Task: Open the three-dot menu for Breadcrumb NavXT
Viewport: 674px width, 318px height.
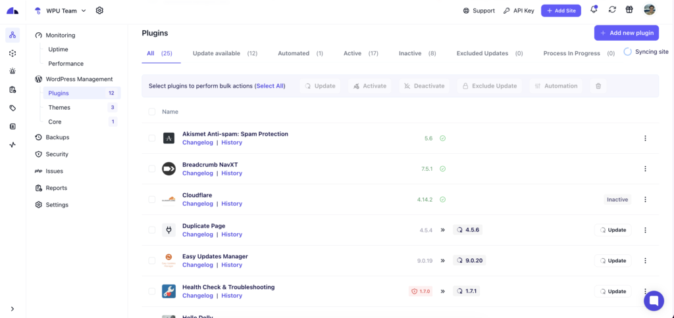Action: click(645, 169)
